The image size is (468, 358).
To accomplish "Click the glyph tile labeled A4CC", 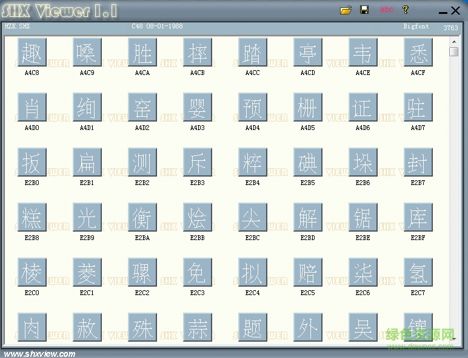I will tap(252, 53).
